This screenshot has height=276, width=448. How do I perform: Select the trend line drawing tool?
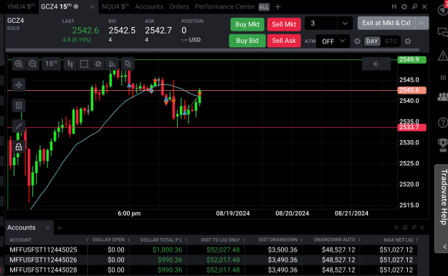point(19,126)
